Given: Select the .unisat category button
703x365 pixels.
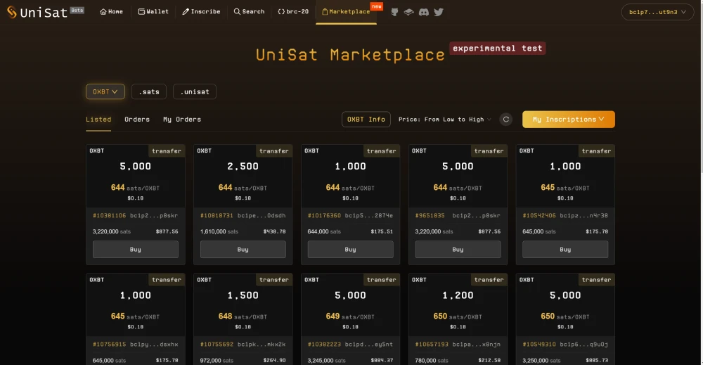Looking at the screenshot, I should pyautogui.click(x=195, y=91).
